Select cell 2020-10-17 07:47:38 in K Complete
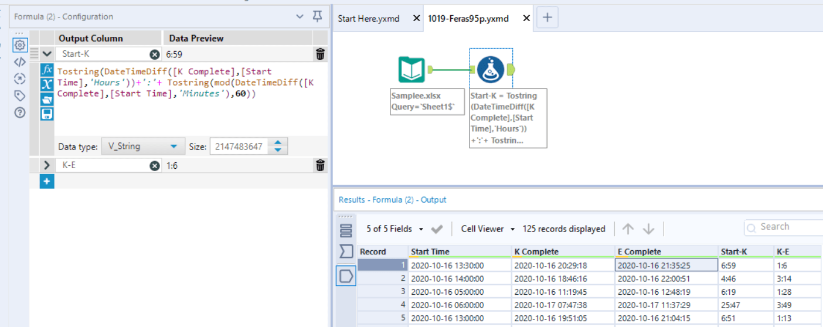The height and width of the screenshot is (327, 823). pos(563,305)
